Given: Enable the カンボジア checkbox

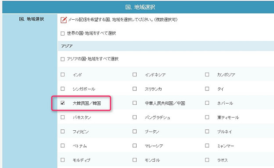Looking at the screenshot, I should [207, 75].
